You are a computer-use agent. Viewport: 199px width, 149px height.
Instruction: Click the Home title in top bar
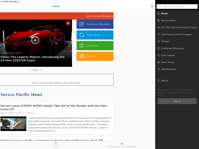pyautogui.click(x=56, y=6)
